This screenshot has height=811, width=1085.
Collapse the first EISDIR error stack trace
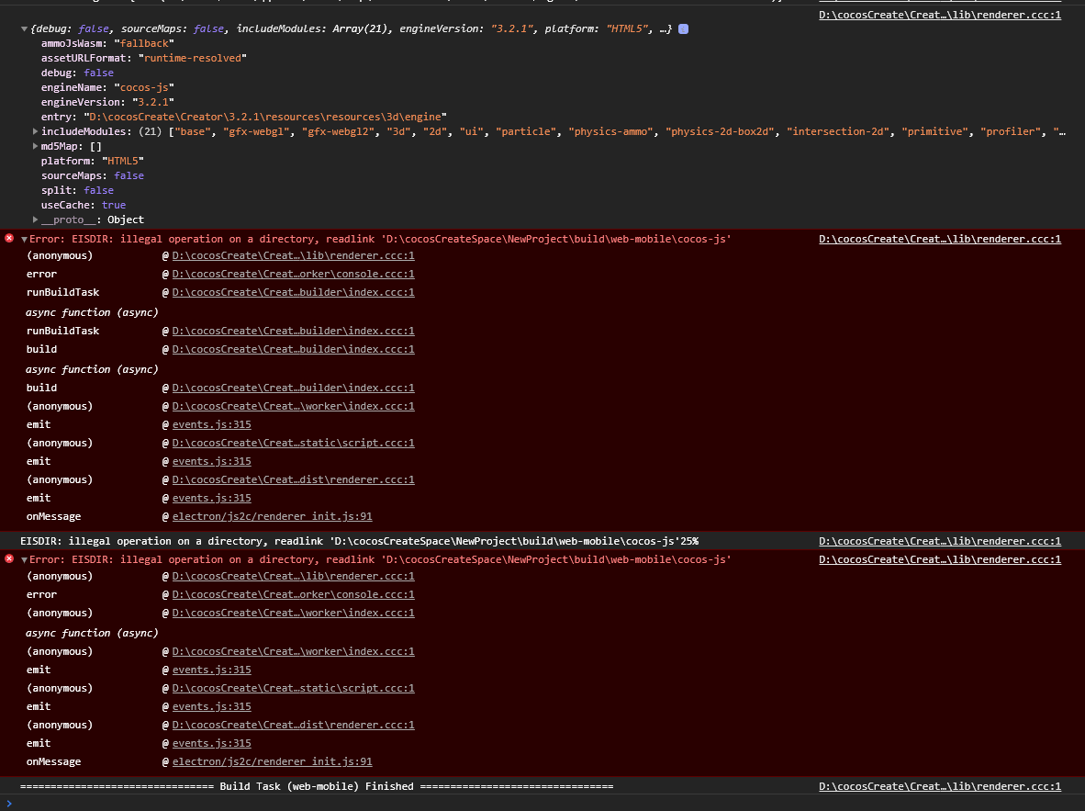tap(24, 240)
